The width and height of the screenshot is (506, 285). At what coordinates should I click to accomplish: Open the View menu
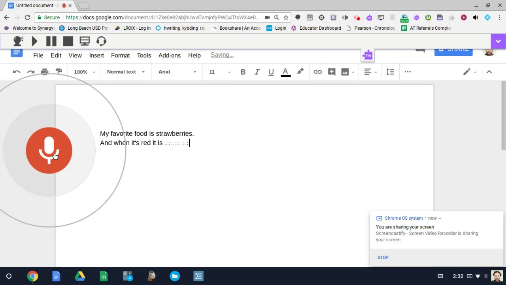[75, 55]
